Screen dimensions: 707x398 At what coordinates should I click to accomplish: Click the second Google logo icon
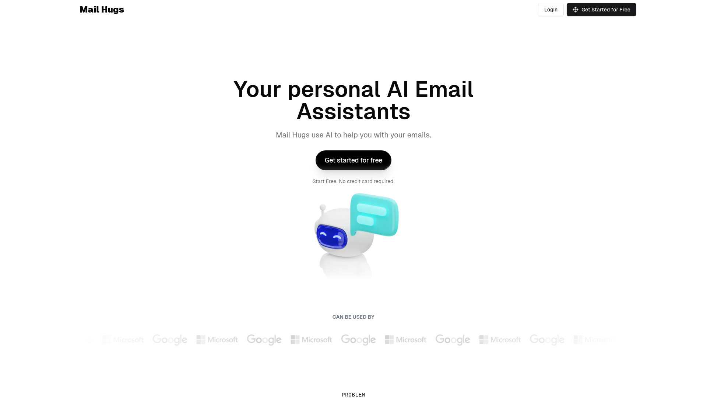tap(265, 340)
